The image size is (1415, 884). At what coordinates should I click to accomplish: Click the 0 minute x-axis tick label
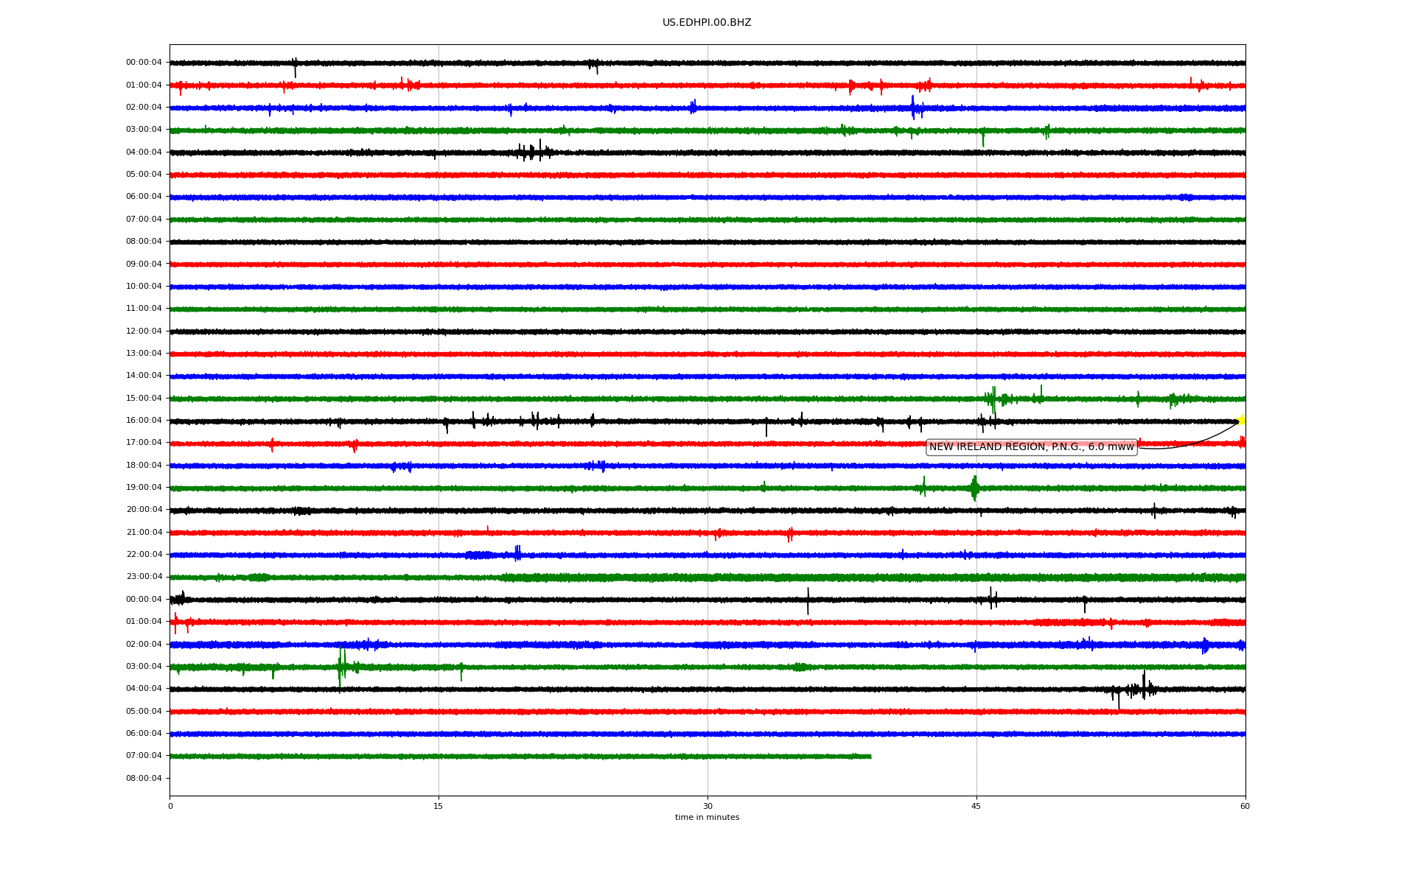170,806
